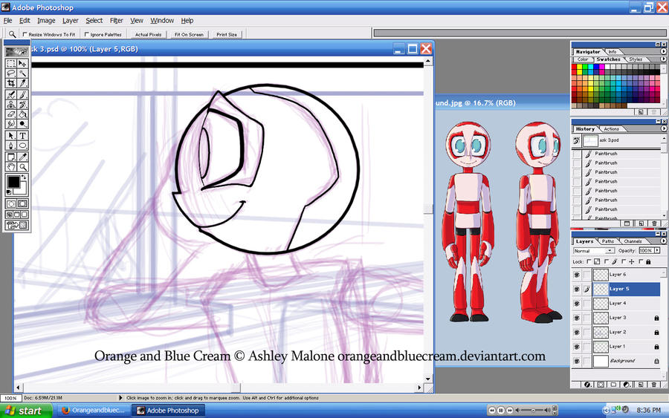Image resolution: width=669 pixels, height=418 pixels.
Task: Click the Fit On Screen button
Action: pos(189,34)
